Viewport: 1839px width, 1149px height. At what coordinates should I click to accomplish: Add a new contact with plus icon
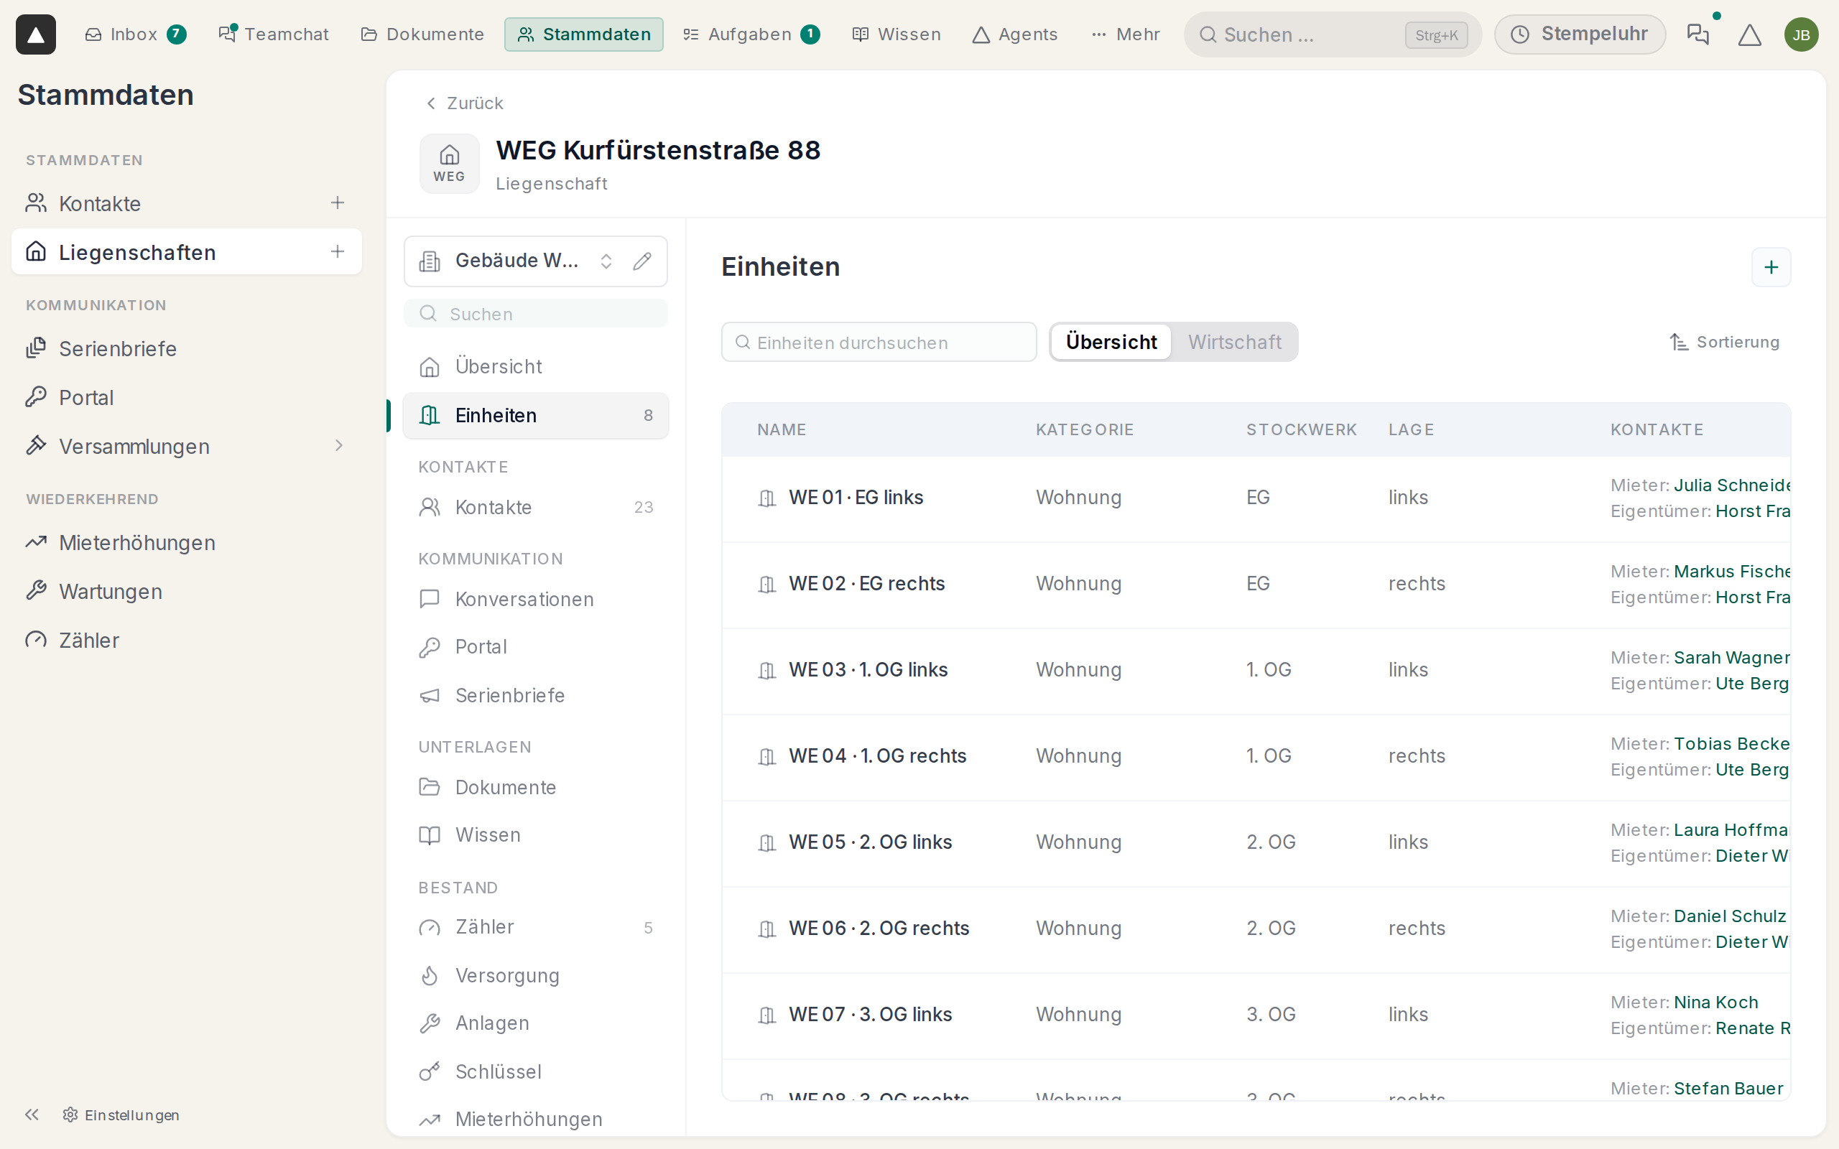click(x=338, y=203)
